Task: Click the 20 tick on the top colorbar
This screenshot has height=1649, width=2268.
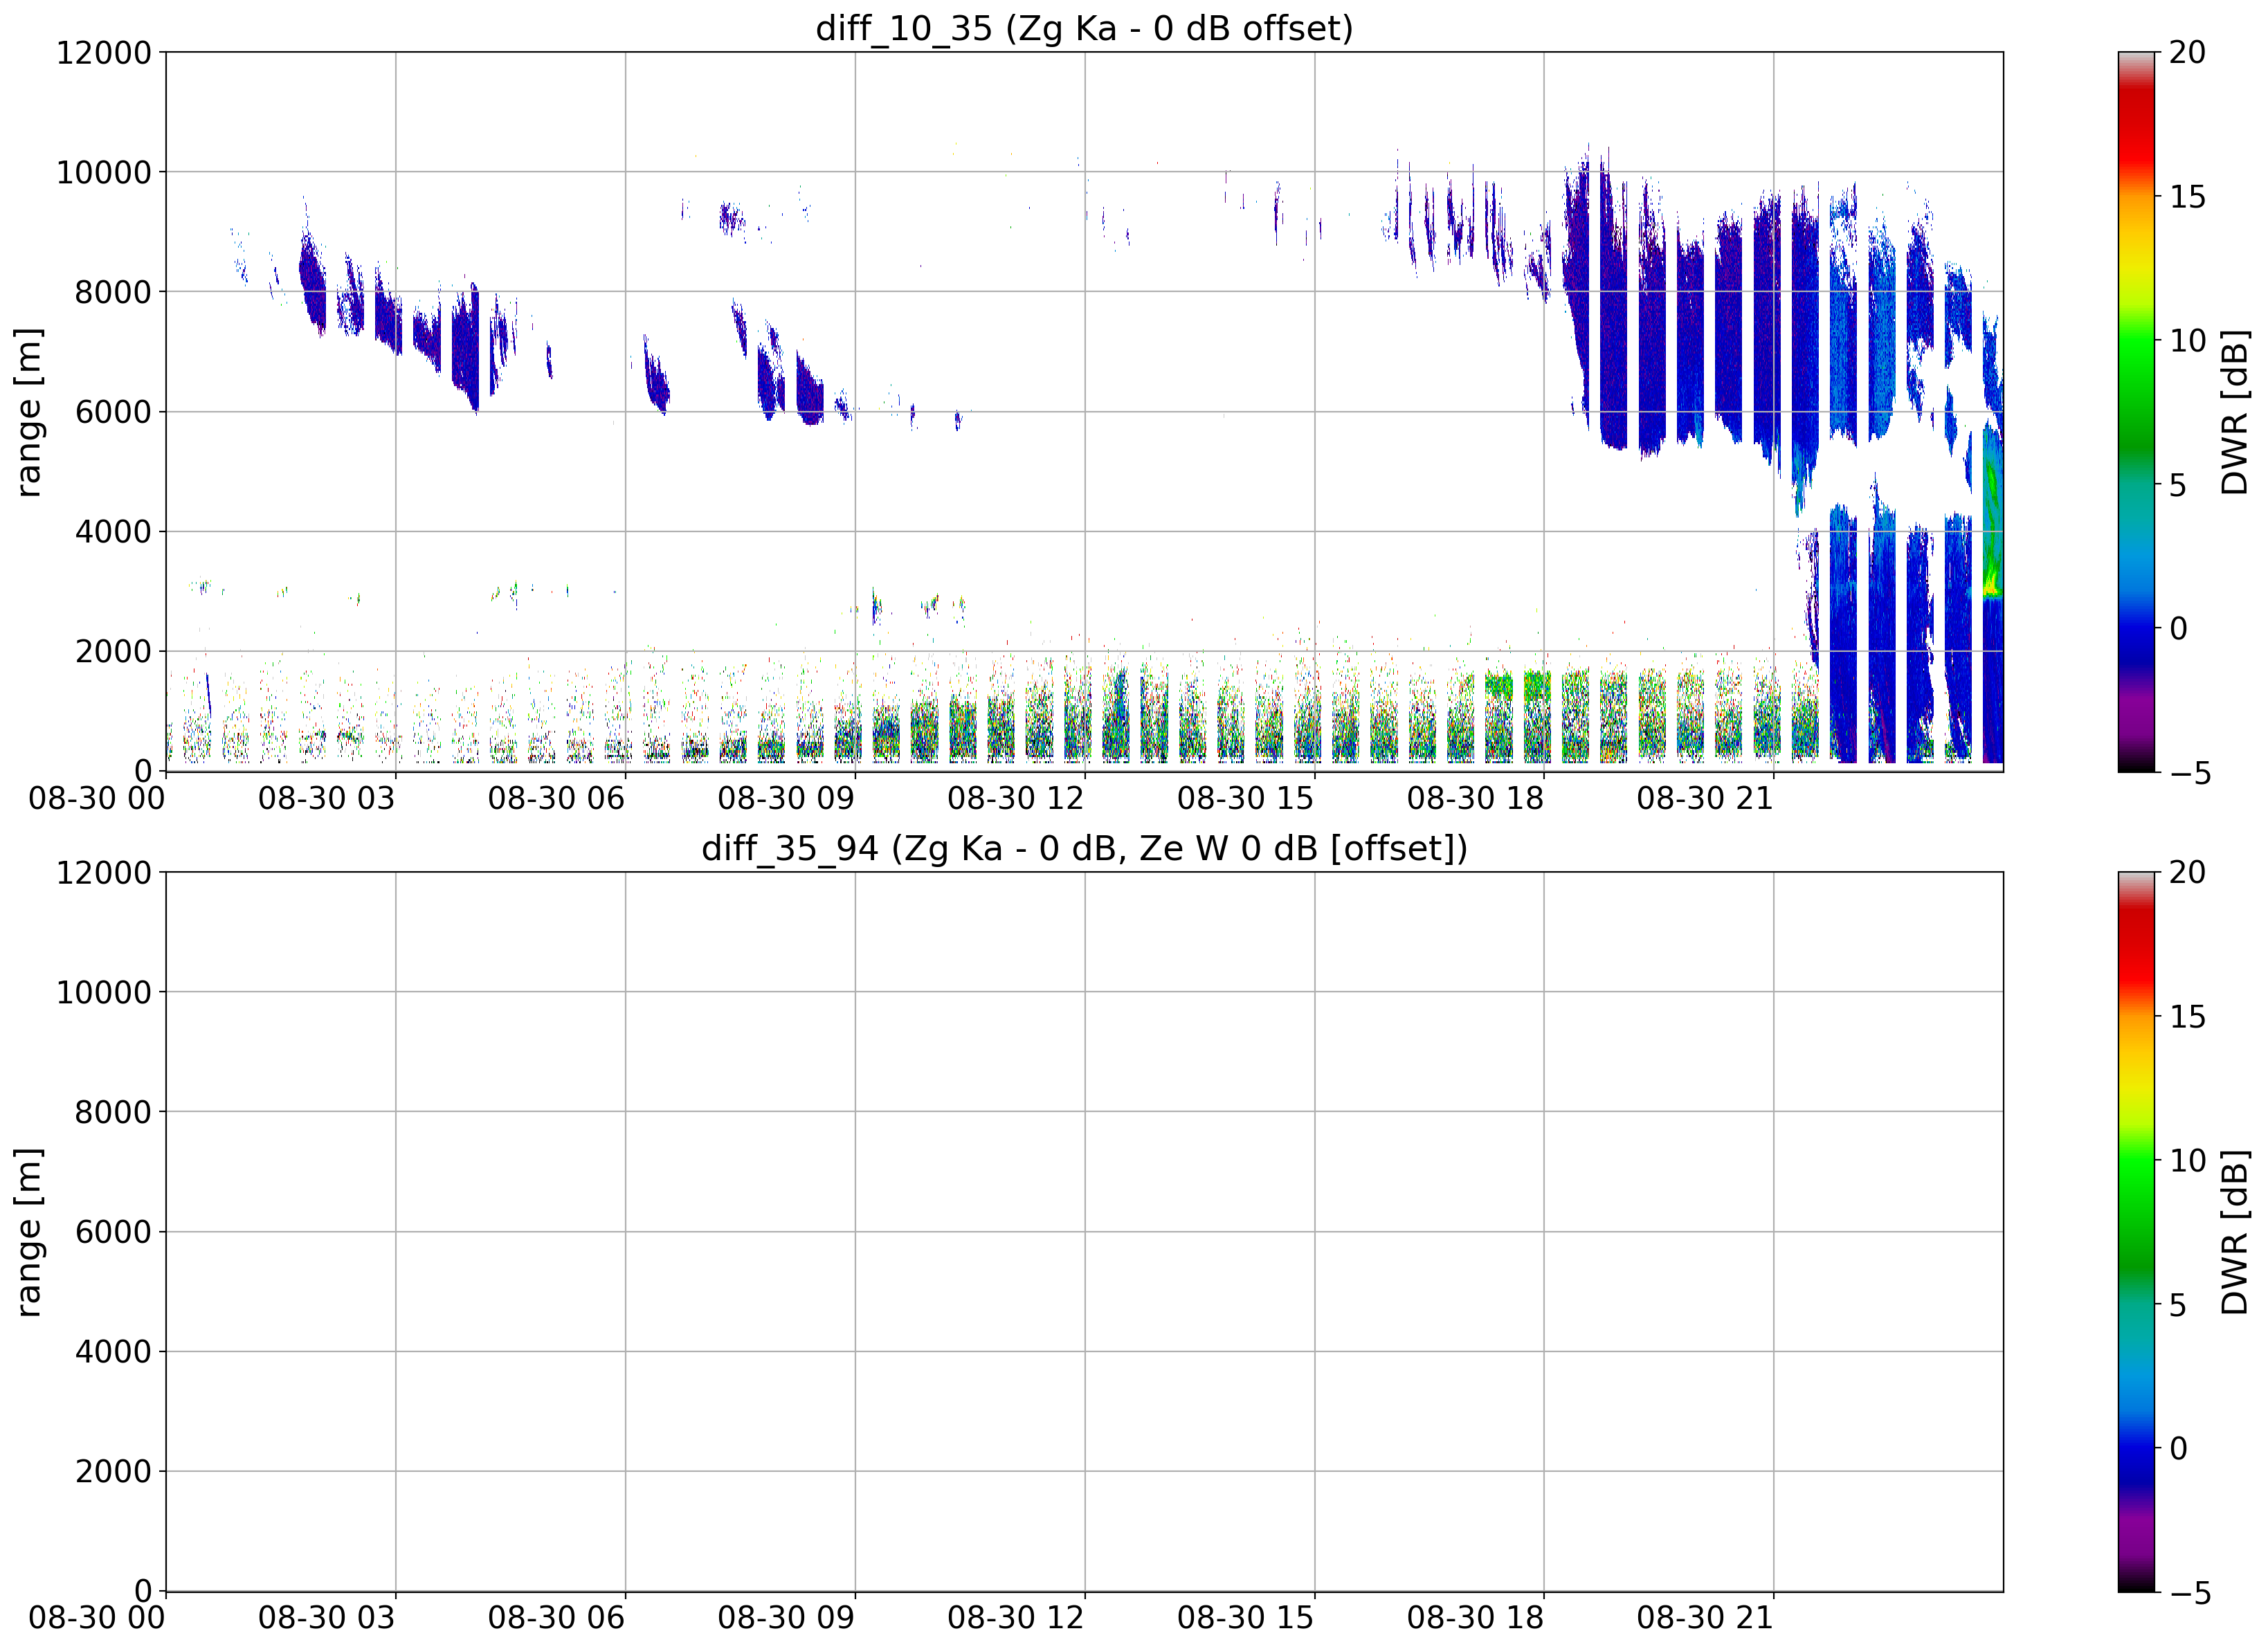Action: pyautogui.click(x=2187, y=53)
